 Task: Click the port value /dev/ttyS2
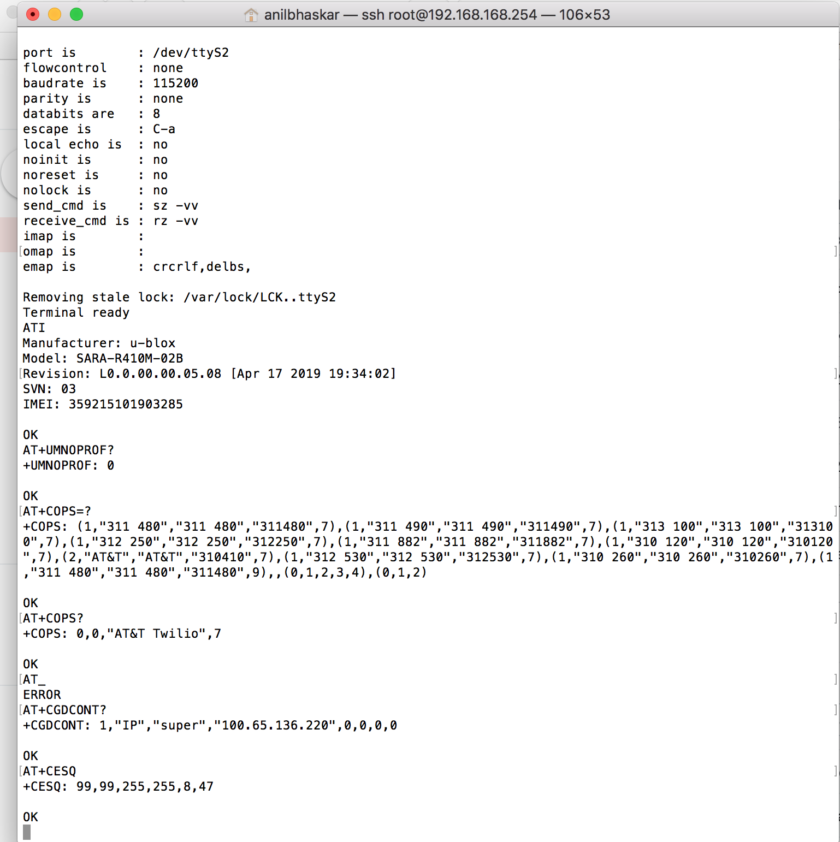click(191, 52)
